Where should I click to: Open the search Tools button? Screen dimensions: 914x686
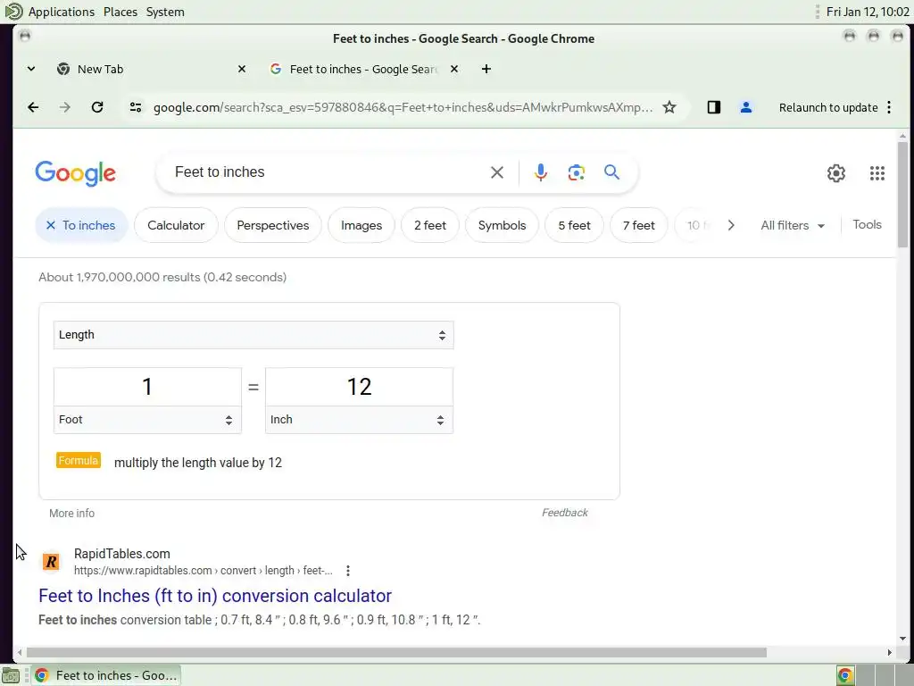point(867,224)
